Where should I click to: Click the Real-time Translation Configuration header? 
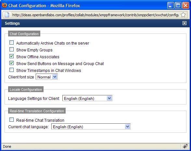point(37,111)
